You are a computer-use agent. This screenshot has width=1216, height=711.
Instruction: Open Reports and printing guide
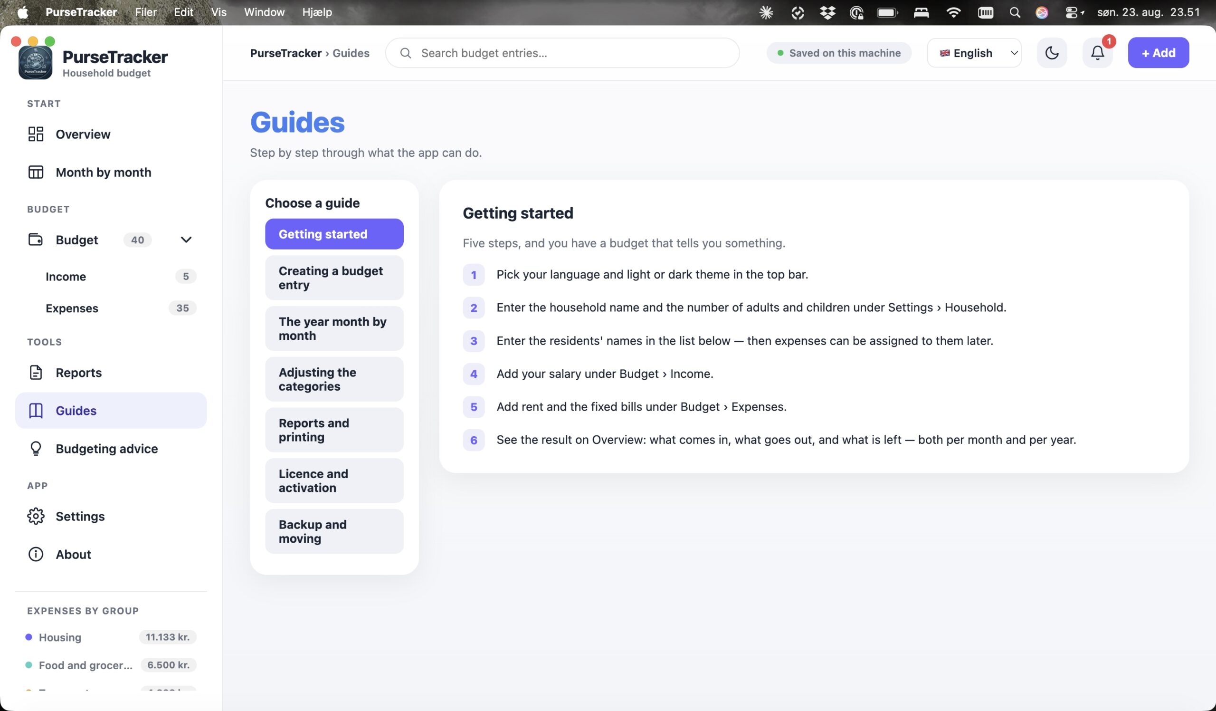[334, 430]
